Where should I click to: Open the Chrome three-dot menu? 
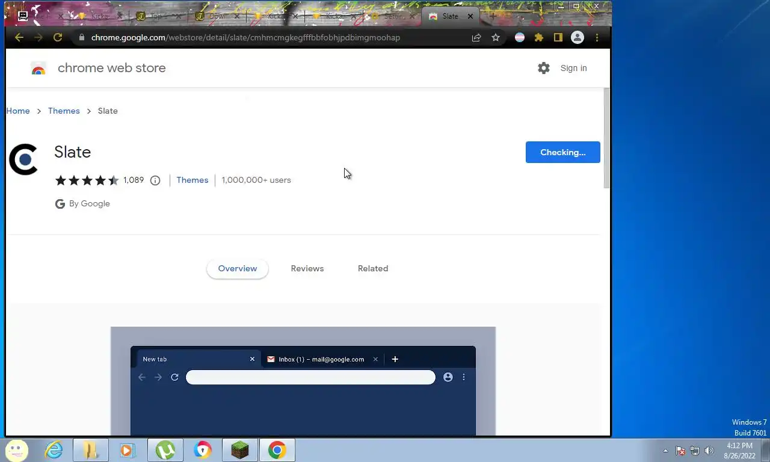(x=597, y=37)
